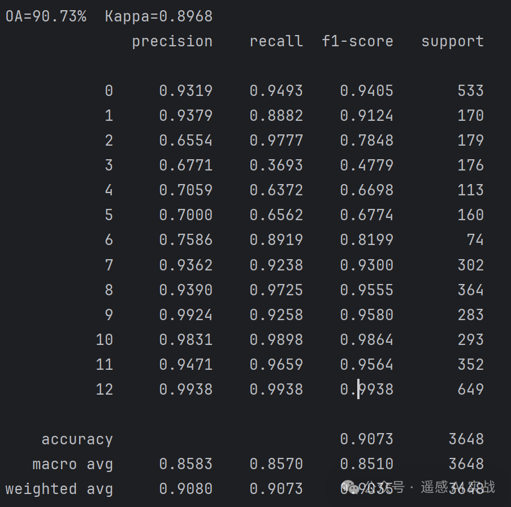Click class 4 recall 0.6372
Viewport: 511px width, 507px height.
[x=276, y=190]
